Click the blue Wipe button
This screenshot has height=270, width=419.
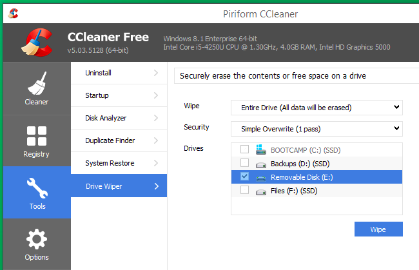tap(378, 229)
